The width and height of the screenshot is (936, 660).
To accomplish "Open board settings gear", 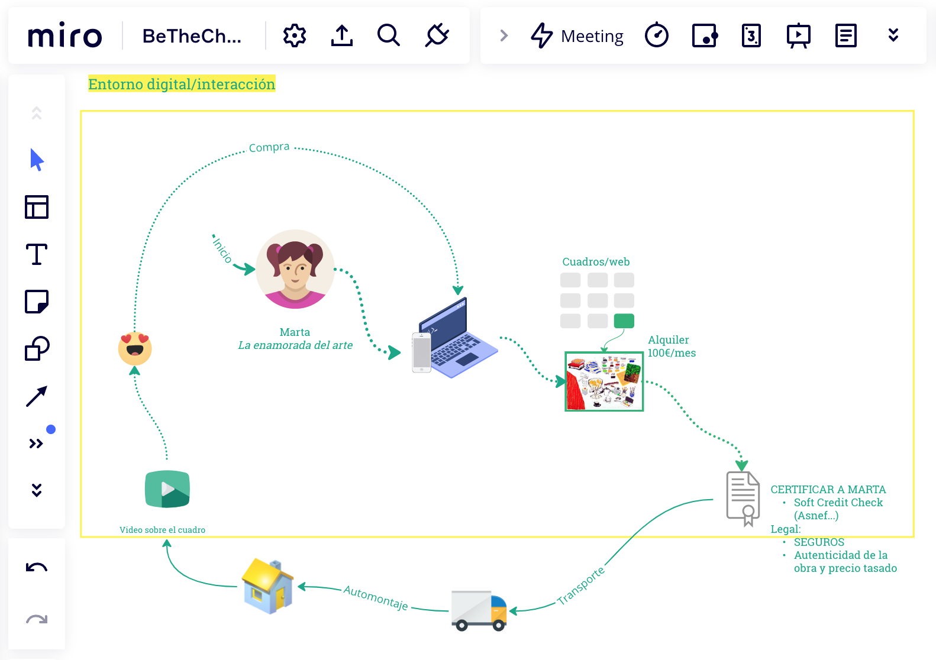I will pyautogui.click(x=295, y=35).
